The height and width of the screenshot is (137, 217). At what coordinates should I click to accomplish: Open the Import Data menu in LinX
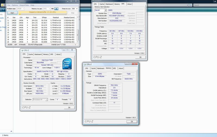pos(24,5)
